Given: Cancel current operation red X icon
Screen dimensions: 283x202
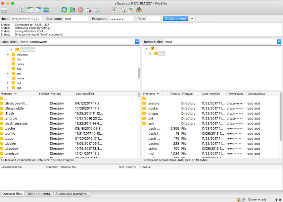Looking at the screenshot, I should (x=81, y=10).
